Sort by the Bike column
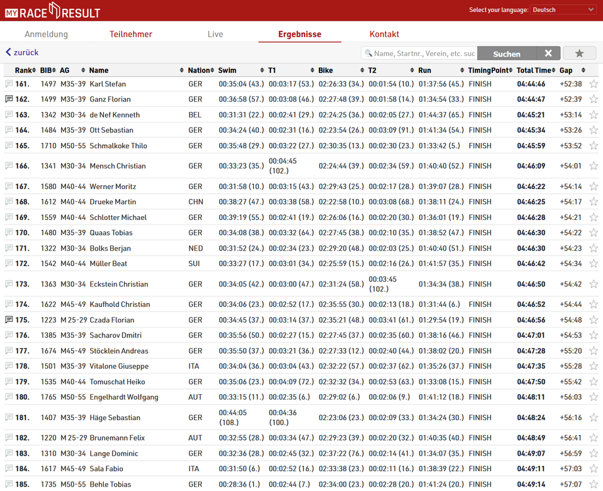603x491 pixels. (341, 70)
